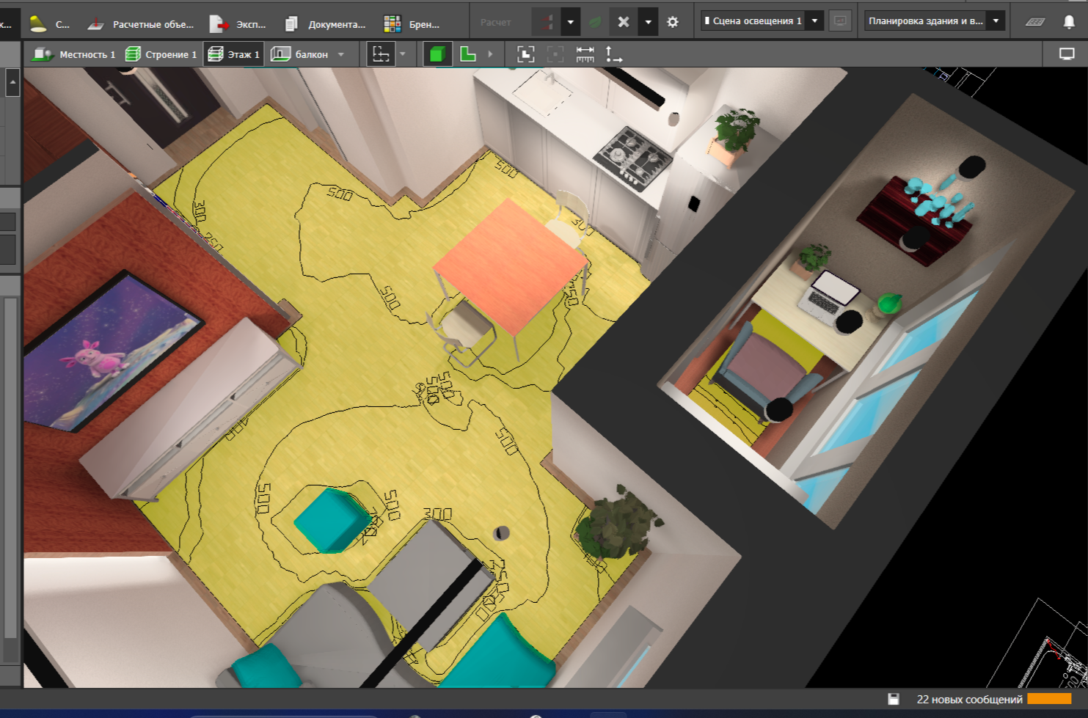Expand more views chevron arrow

pyautogui.click(x=490, y=54)
